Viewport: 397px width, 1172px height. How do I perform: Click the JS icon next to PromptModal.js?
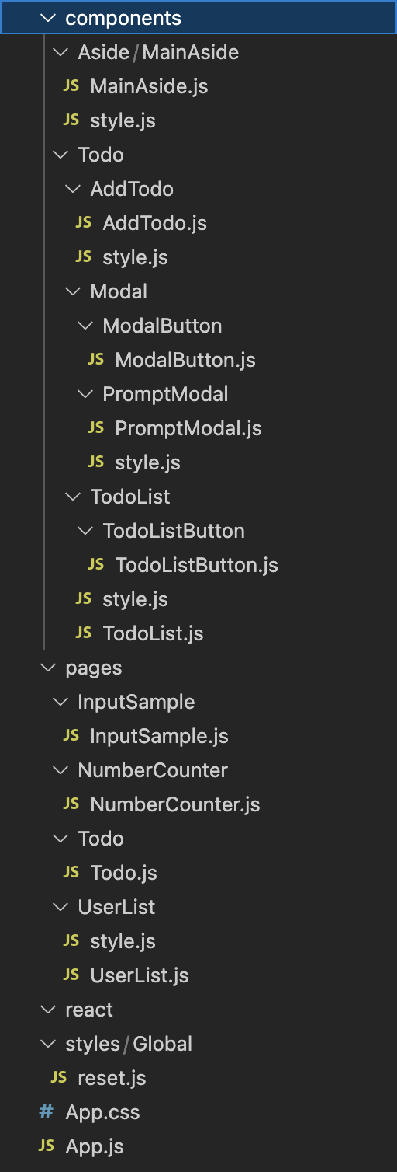tap(96, 428)
